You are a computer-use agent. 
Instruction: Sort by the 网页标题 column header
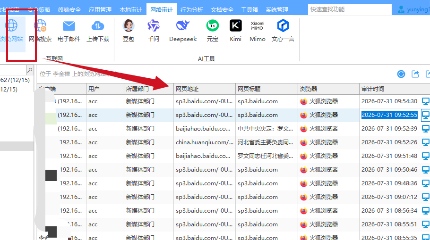pos(267,89)
